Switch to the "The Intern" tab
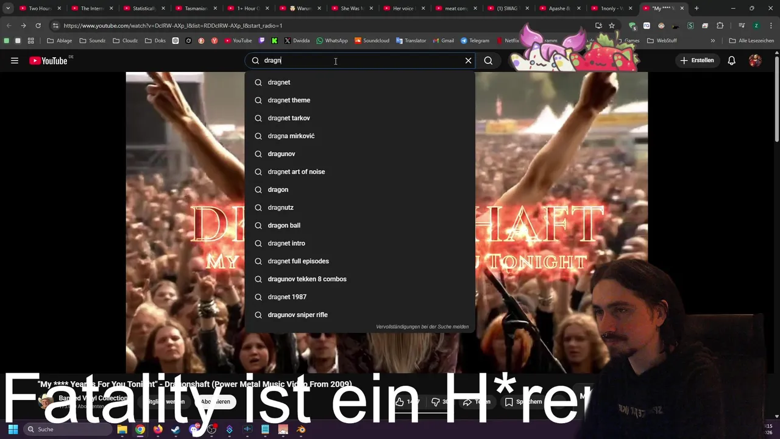The image size is (780, 439). (x=91, y=9)
